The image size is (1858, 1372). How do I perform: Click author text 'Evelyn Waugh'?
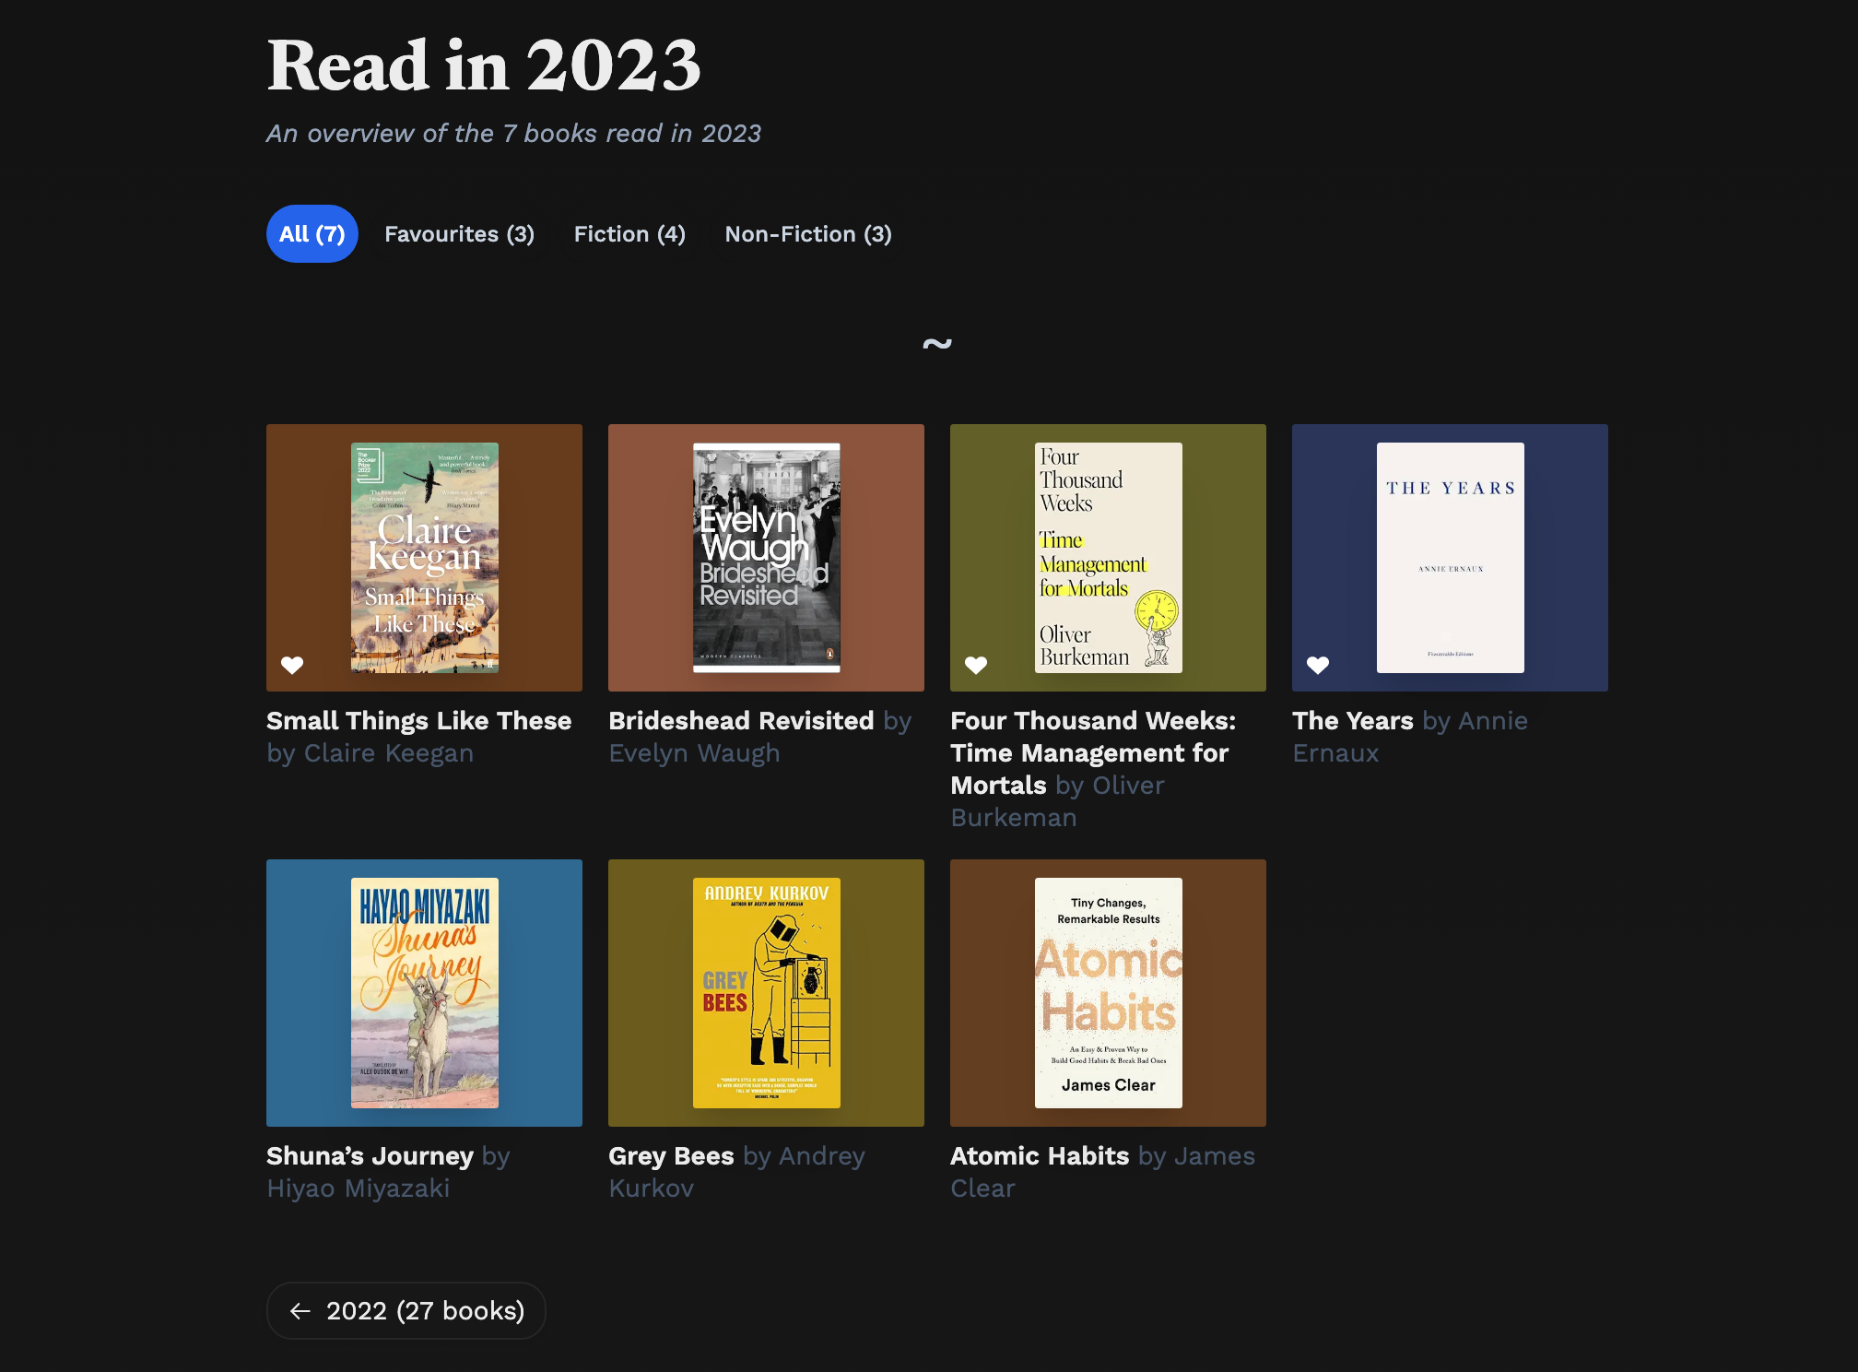coord(694,753)
